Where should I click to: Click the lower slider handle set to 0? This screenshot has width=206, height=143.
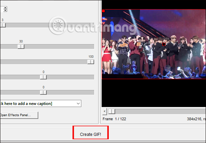(x=43, y=92)
